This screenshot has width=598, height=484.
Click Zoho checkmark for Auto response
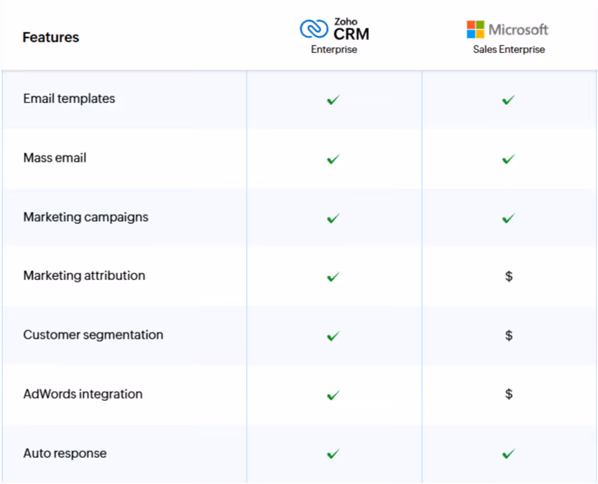point(334,454)
